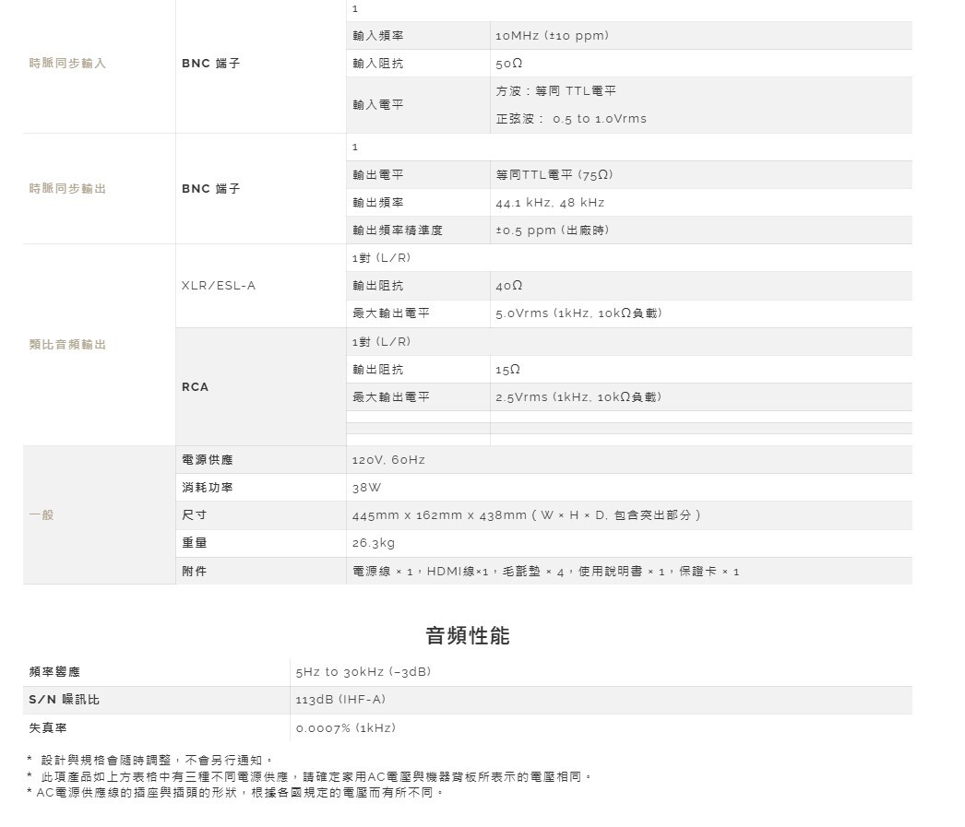Click the 類比音頻輸出 section label
Image resolution: width=965 pixels, height=827 pixels.
67,344
